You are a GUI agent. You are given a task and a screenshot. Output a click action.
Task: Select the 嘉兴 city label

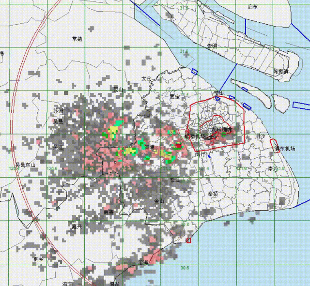pyautogui.click(x=77, y=226)
